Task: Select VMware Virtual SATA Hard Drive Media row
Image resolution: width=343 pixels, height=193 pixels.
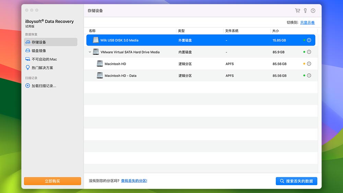Action: coord(201,52)
